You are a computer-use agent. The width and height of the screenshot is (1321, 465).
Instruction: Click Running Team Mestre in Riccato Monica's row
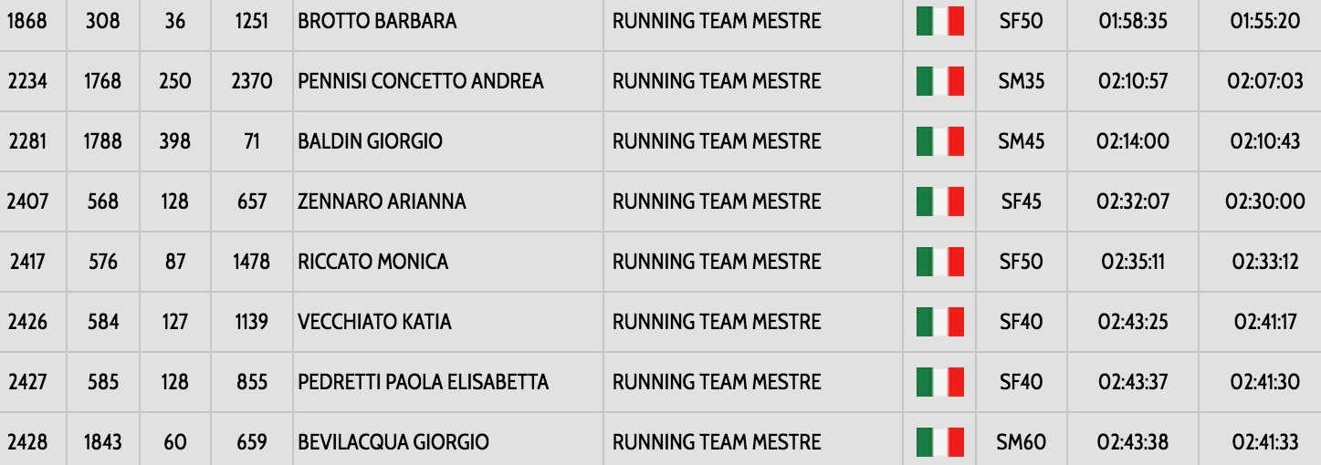(717, 262)
